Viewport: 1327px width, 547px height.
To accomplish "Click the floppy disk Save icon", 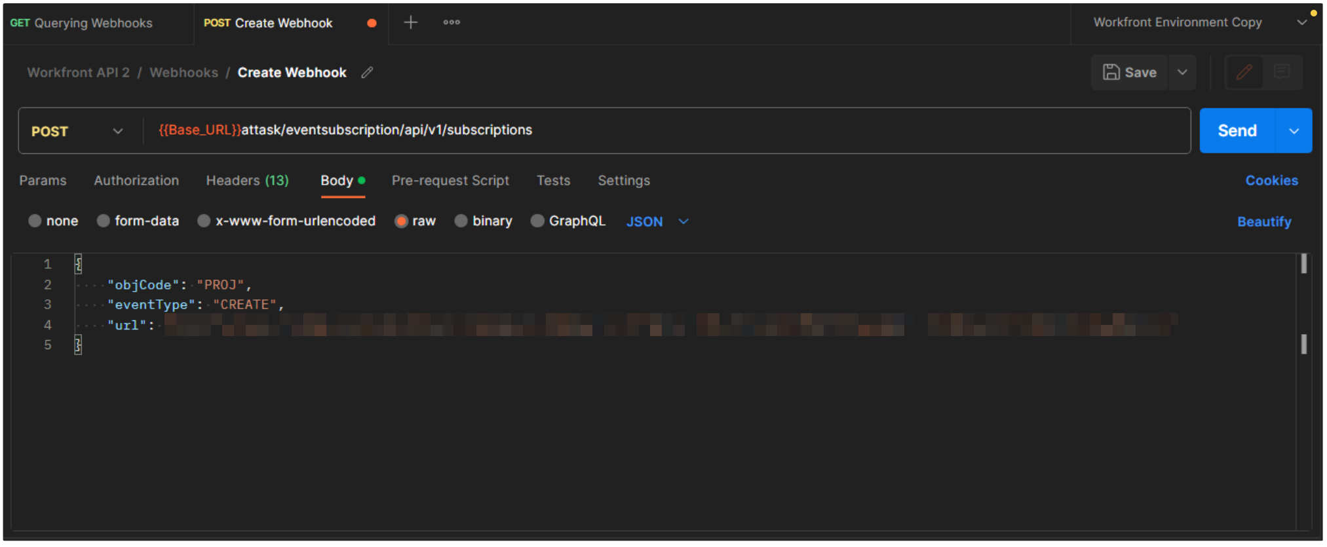I will pyautogui.click(x=1111, y=72).
